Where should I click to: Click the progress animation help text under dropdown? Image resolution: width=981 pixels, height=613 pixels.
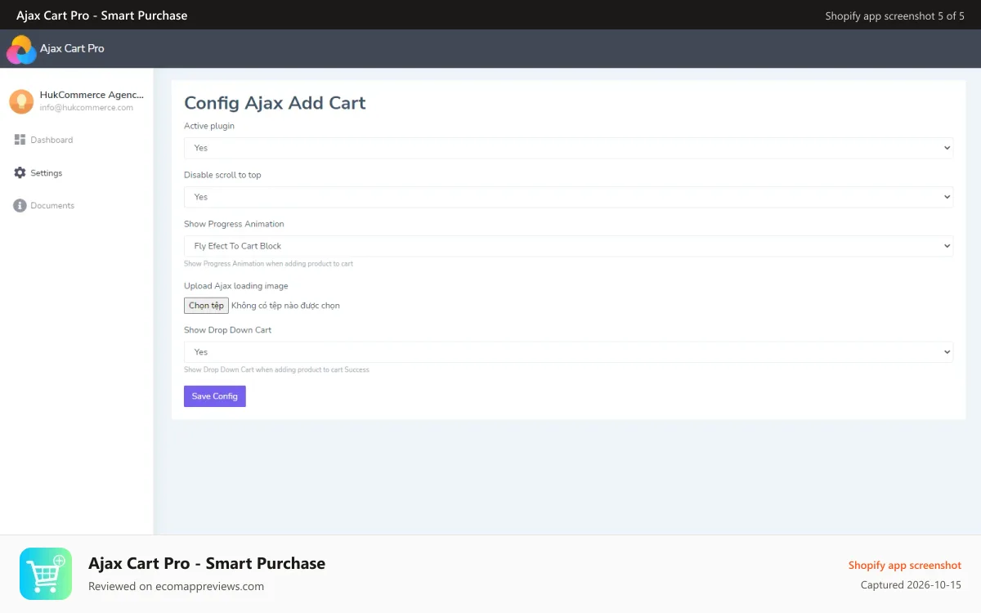coord(268,264)
